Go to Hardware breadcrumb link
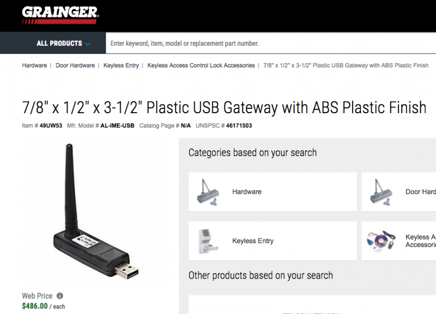Image resolution: width=436 pixels, height=314 pixels. 34,65
